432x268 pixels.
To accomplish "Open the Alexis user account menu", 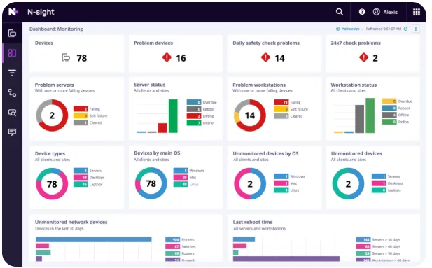I will [385, 12].
